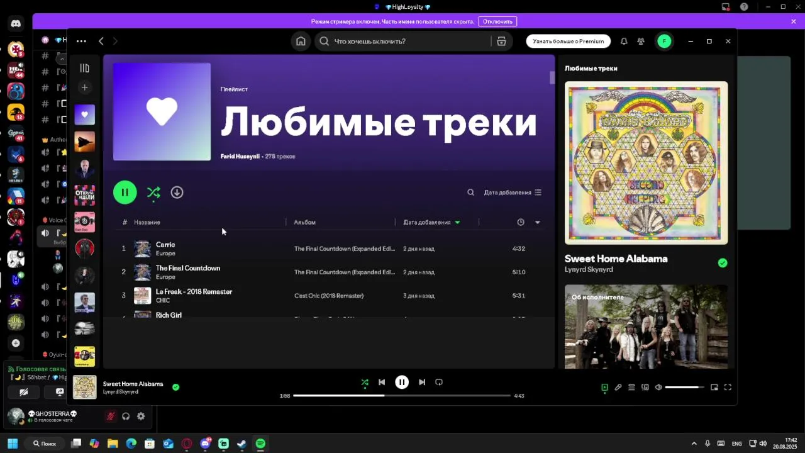Image resolution: width=805 pixels, height=453 pixels.
Task: Click the Second Helping album cover art
Action: click(x=646, y=163)
